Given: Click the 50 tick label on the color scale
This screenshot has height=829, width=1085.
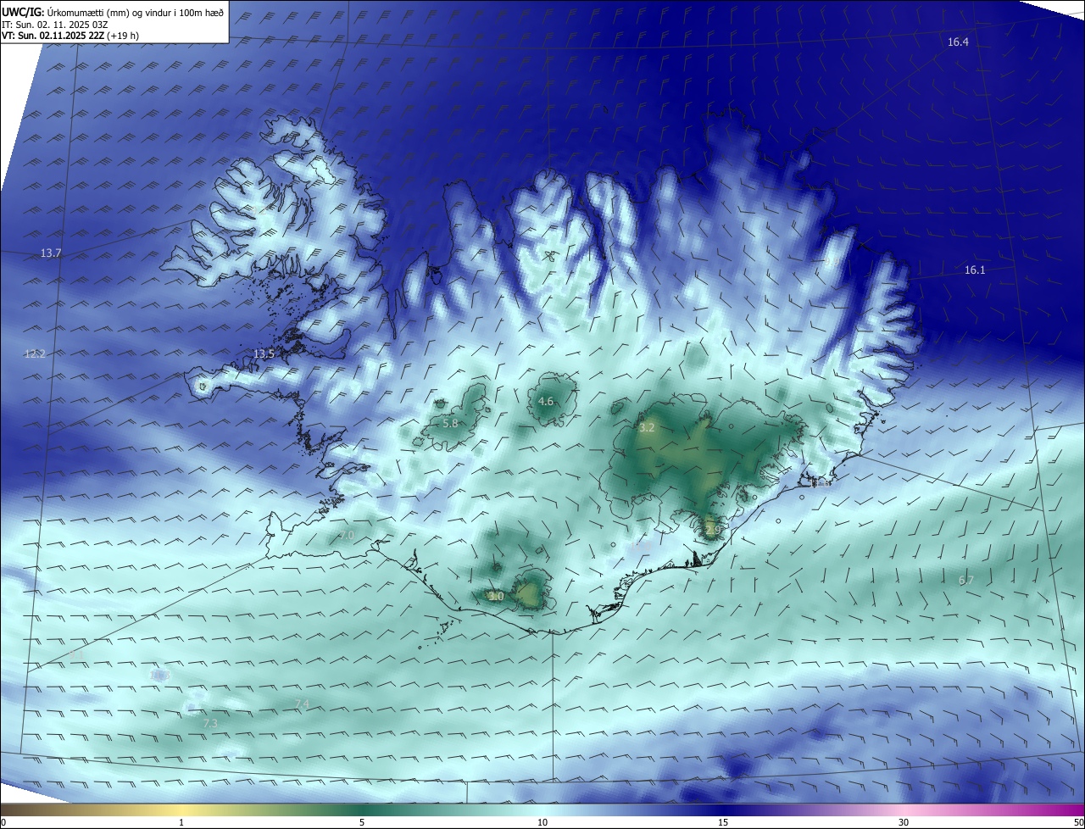Looking at the screenshot, I should point(1078,822).
